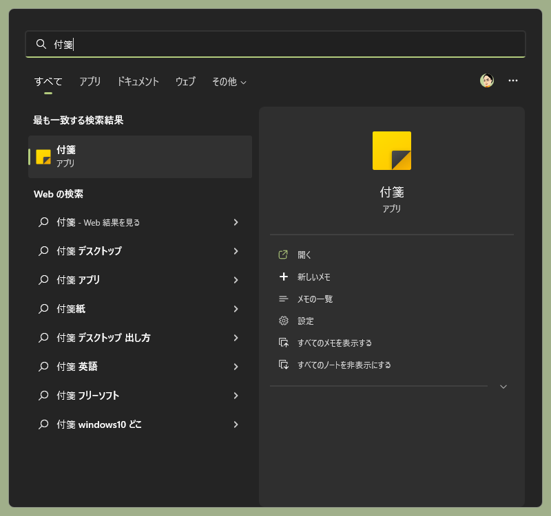
Task: Select 付箋紙 web suggestion
Action: pos(141,309)
